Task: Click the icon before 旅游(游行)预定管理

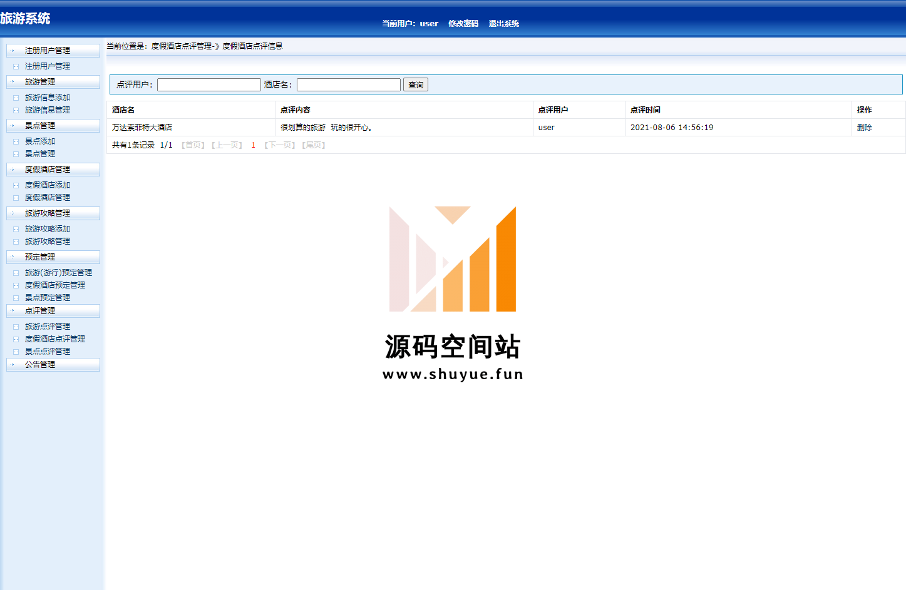Action: click(16, 273)
